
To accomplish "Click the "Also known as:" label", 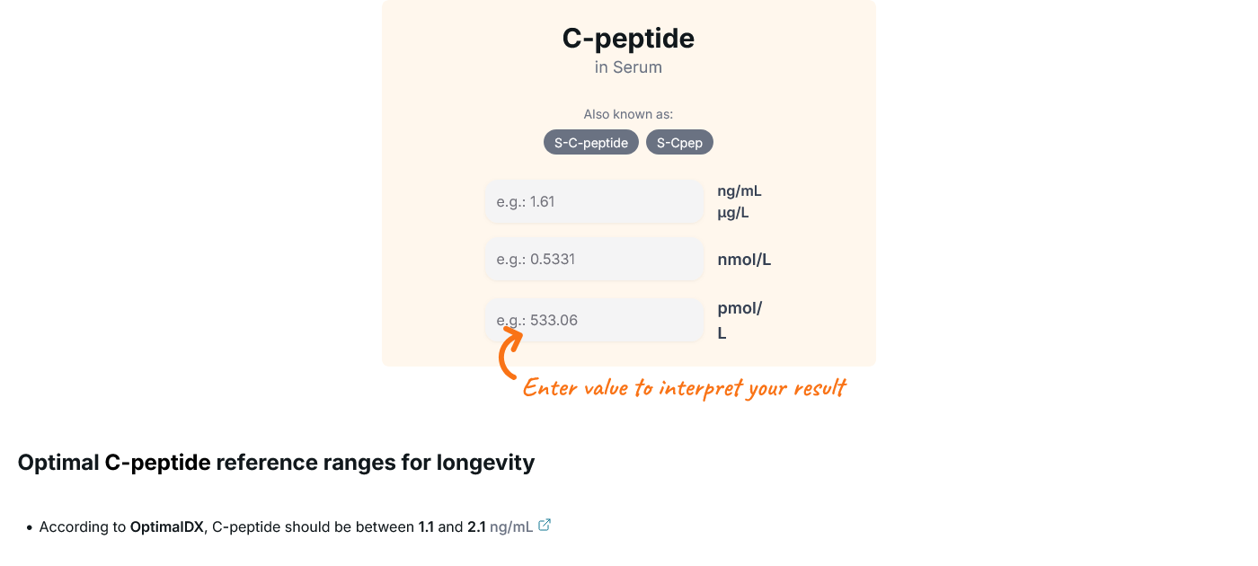I will [x=628, y=114].
